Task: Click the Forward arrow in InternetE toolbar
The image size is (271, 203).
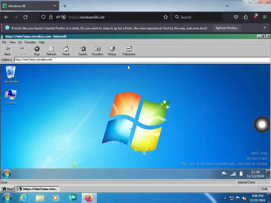Action: point(22,51)
